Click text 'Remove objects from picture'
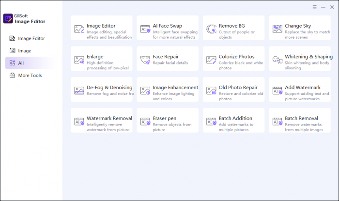 [x=172, y=127]
